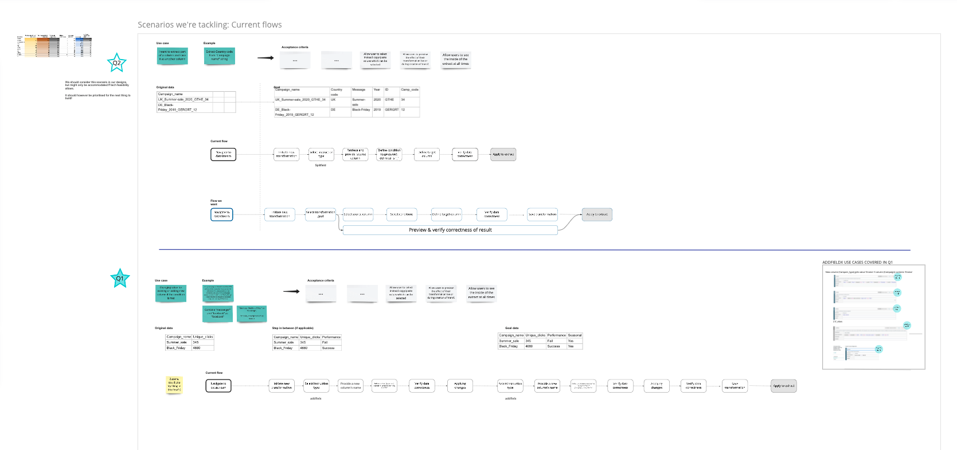Click the 'Preview & verify correctness of result' box
This screenshot has height=450, width=957.
(x=450, y=230)
